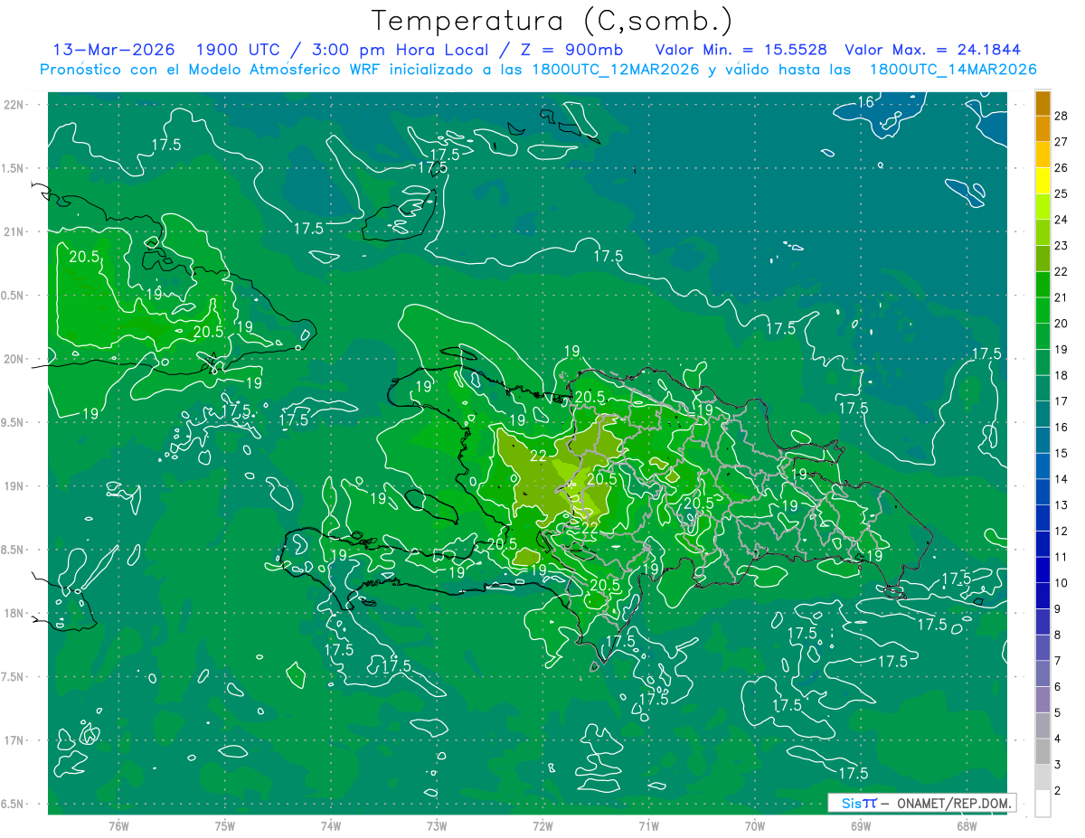The width and height of the screenshot is (1085, 838).
Task: Click the 22N latitude axis label
Action: click(15, 105)
